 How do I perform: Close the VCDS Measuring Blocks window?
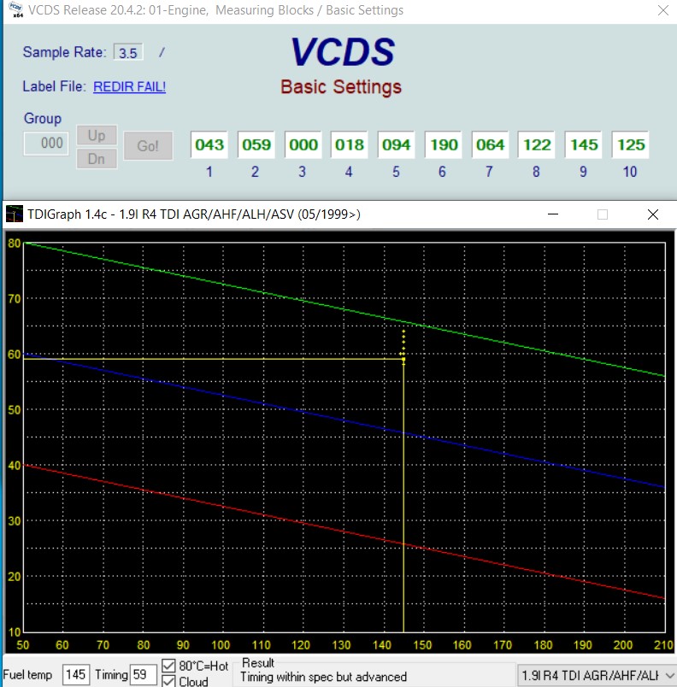click(x=662, y=12)
